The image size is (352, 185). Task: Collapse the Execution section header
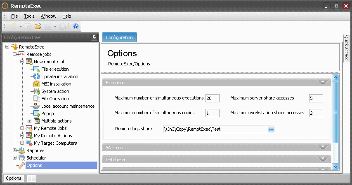coord(217,83)
